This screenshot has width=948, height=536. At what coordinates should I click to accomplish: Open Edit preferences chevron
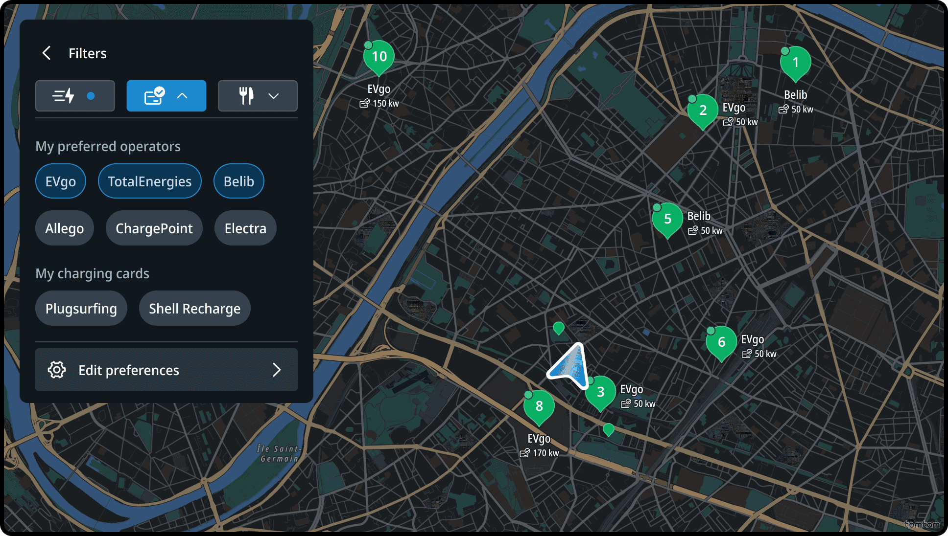click(277, 370)
